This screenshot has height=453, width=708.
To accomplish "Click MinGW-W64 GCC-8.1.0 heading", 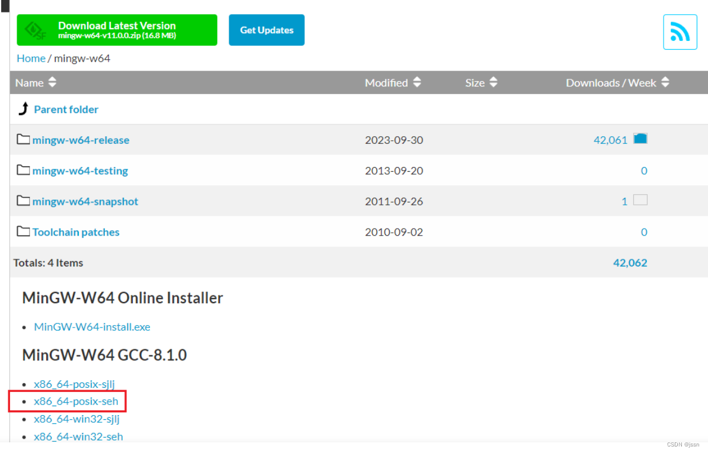I will [x=104, y=355].
